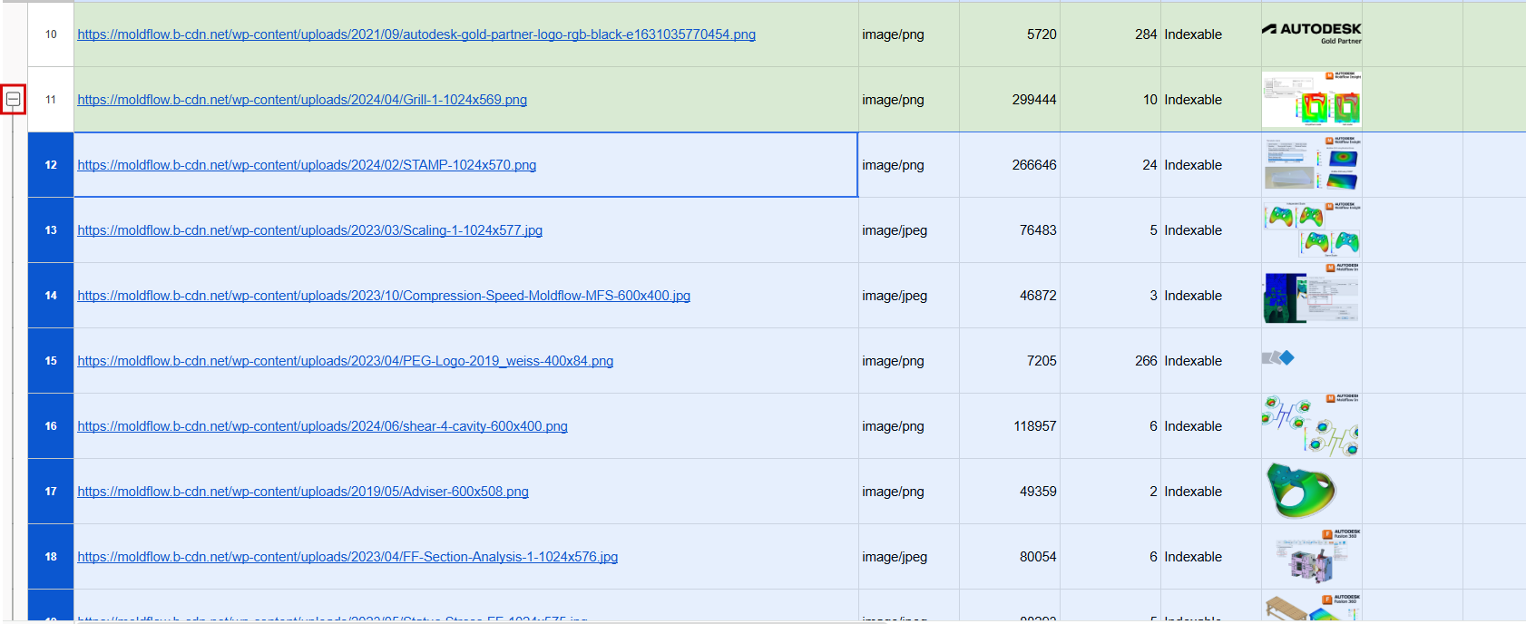Select the count cell showing 284
This screenshot has height=624, width=1526.
coord(1110,34)
